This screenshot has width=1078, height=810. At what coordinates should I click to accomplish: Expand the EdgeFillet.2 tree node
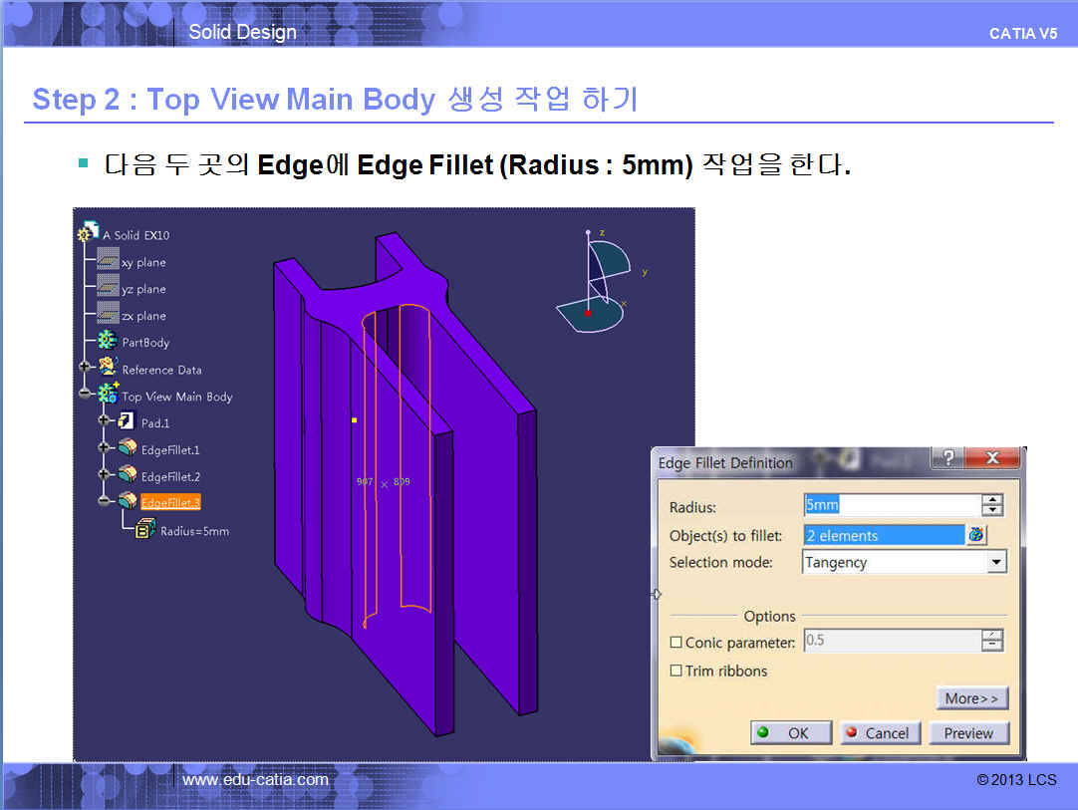pos(104,474)
